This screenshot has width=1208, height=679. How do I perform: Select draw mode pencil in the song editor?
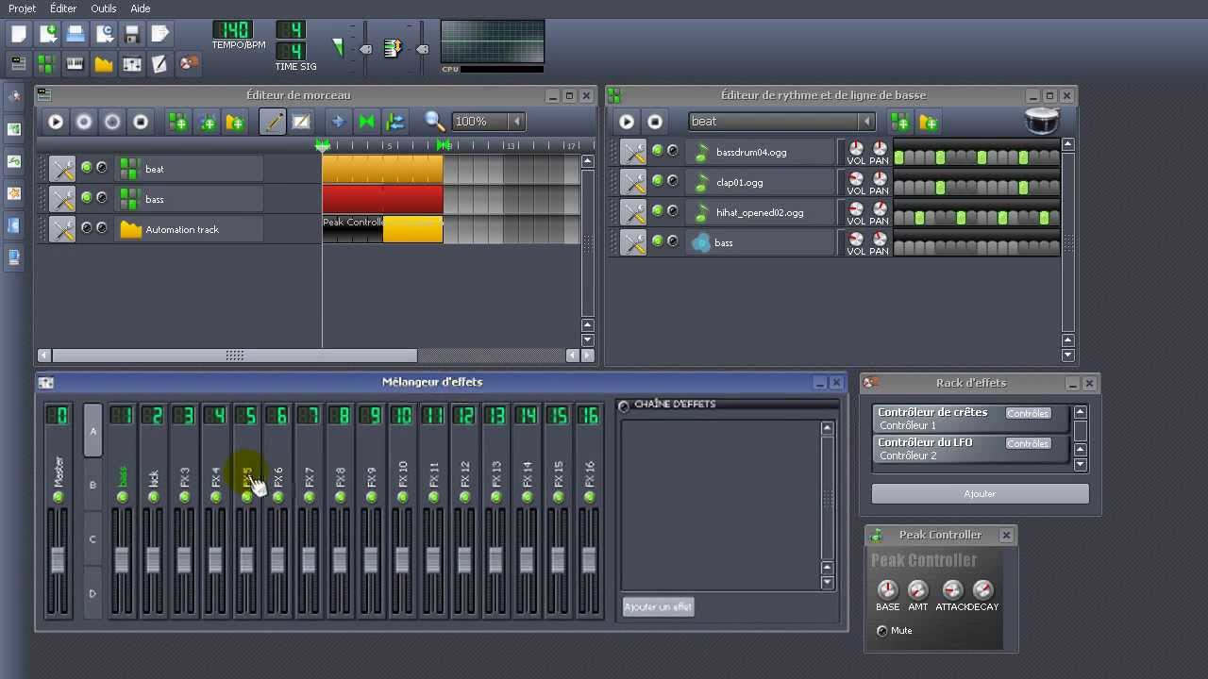[x=272, y=122]
